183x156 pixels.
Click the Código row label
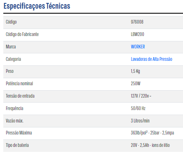pyautogui.click(x=11, y=22)
